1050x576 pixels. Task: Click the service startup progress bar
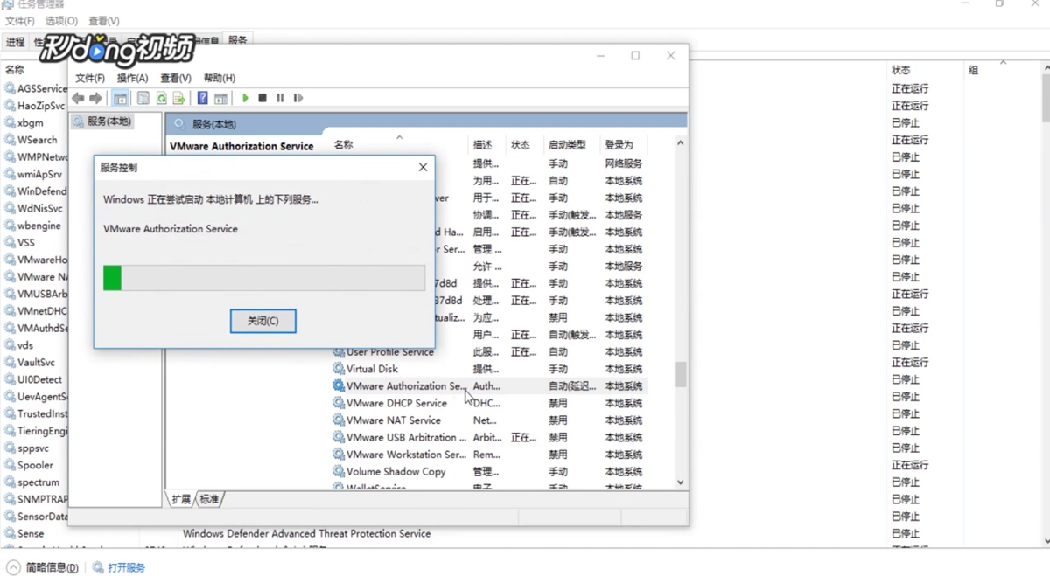click(x=262, y=277)
